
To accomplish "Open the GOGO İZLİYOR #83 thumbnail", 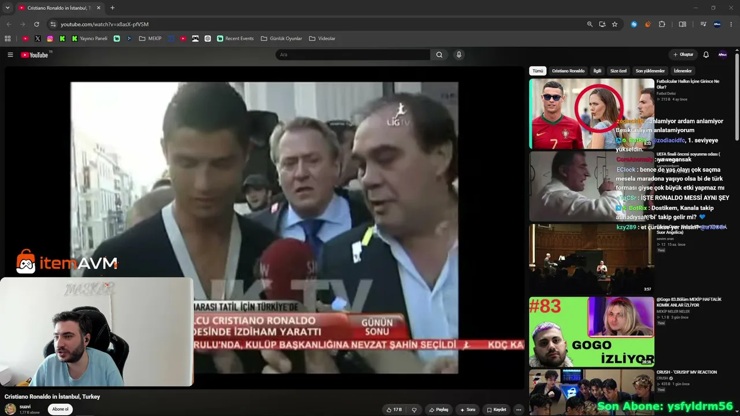I will point(591,332).
